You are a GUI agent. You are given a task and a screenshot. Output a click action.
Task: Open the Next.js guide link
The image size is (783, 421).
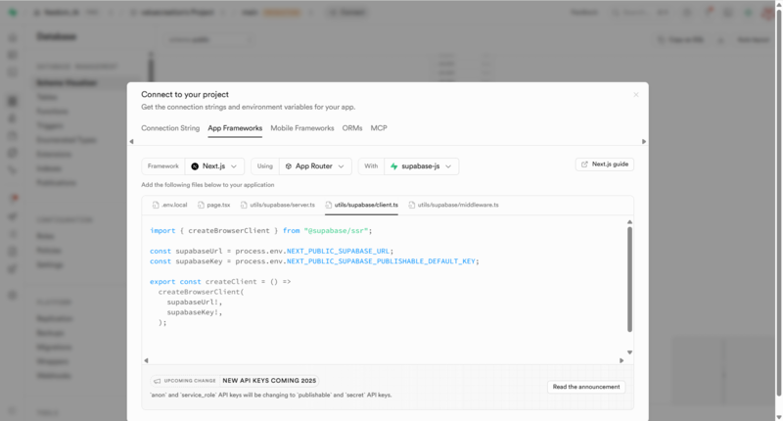click(605, 164)
